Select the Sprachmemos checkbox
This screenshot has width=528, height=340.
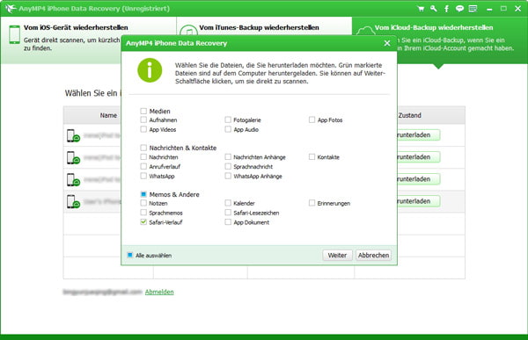point(143,213)
